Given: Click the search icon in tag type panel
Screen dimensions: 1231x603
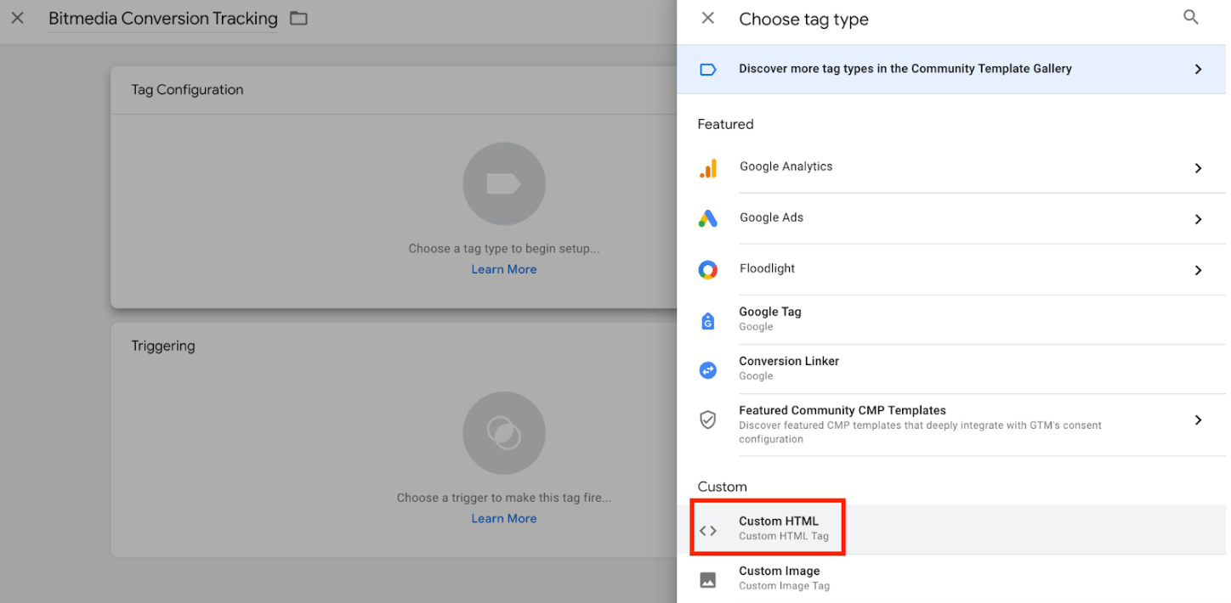Looking at the screenshot, I should click(x=1190, y=18).
